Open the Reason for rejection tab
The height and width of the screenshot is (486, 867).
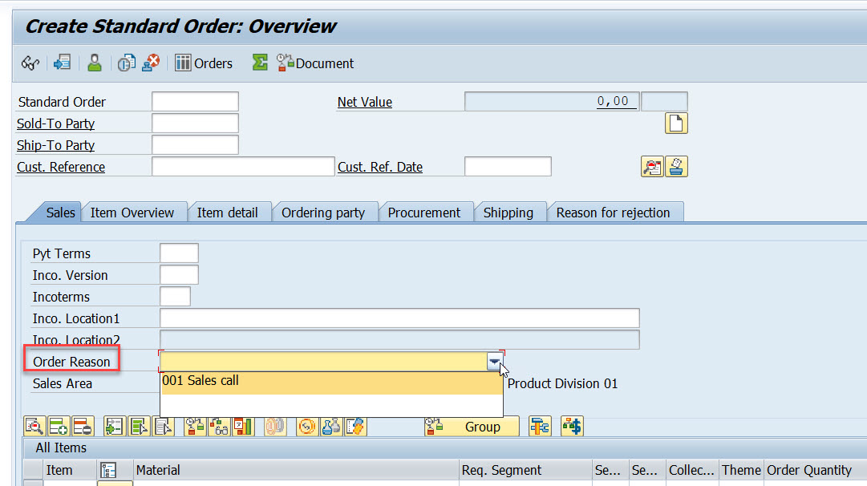(x=615, y=212)
